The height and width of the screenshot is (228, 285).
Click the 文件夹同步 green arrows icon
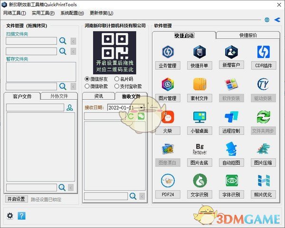tap(263, 116)
